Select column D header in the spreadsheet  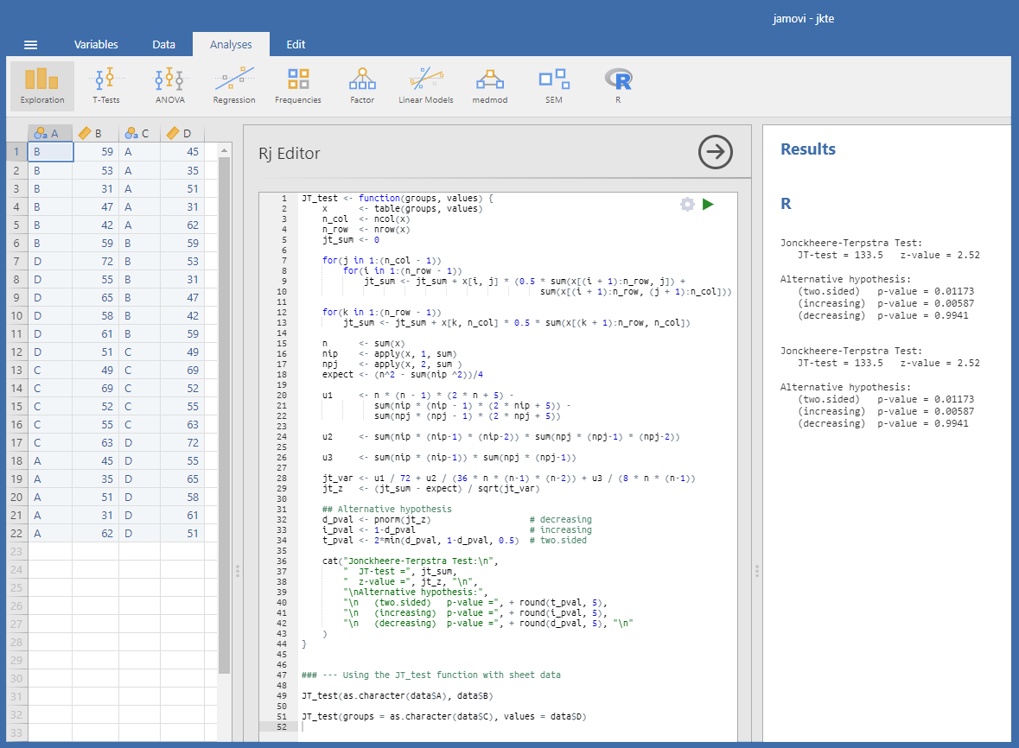point(182,133)
